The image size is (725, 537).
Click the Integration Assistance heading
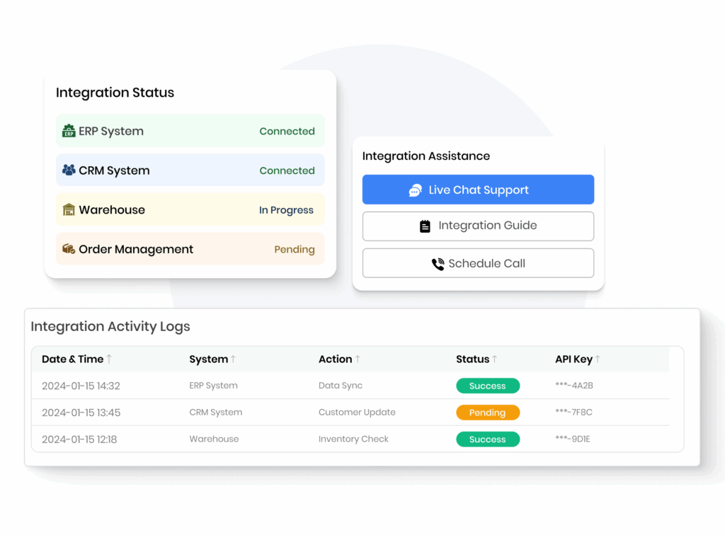pyautogui.click(x=426, y=156)
